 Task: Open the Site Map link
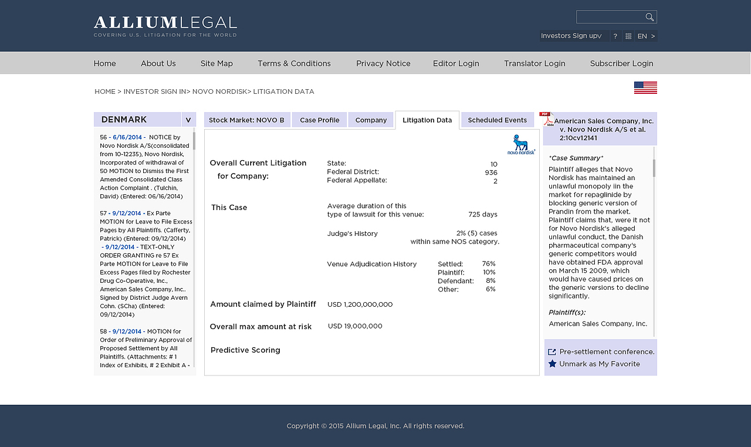click(x=216, y=63)
